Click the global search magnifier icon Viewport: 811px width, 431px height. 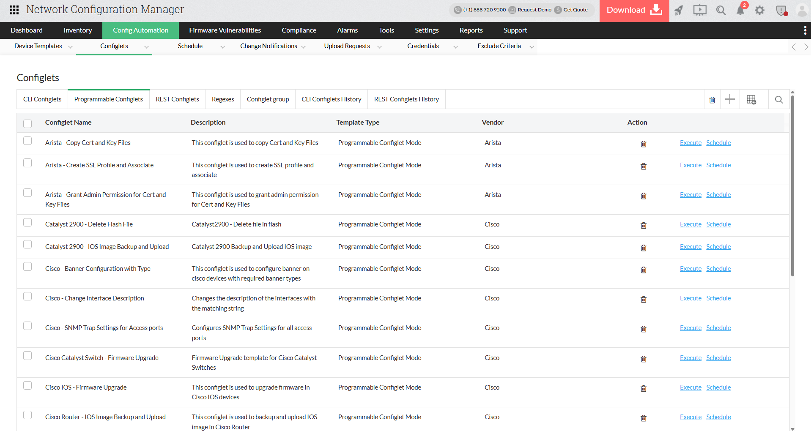point(721,10)
